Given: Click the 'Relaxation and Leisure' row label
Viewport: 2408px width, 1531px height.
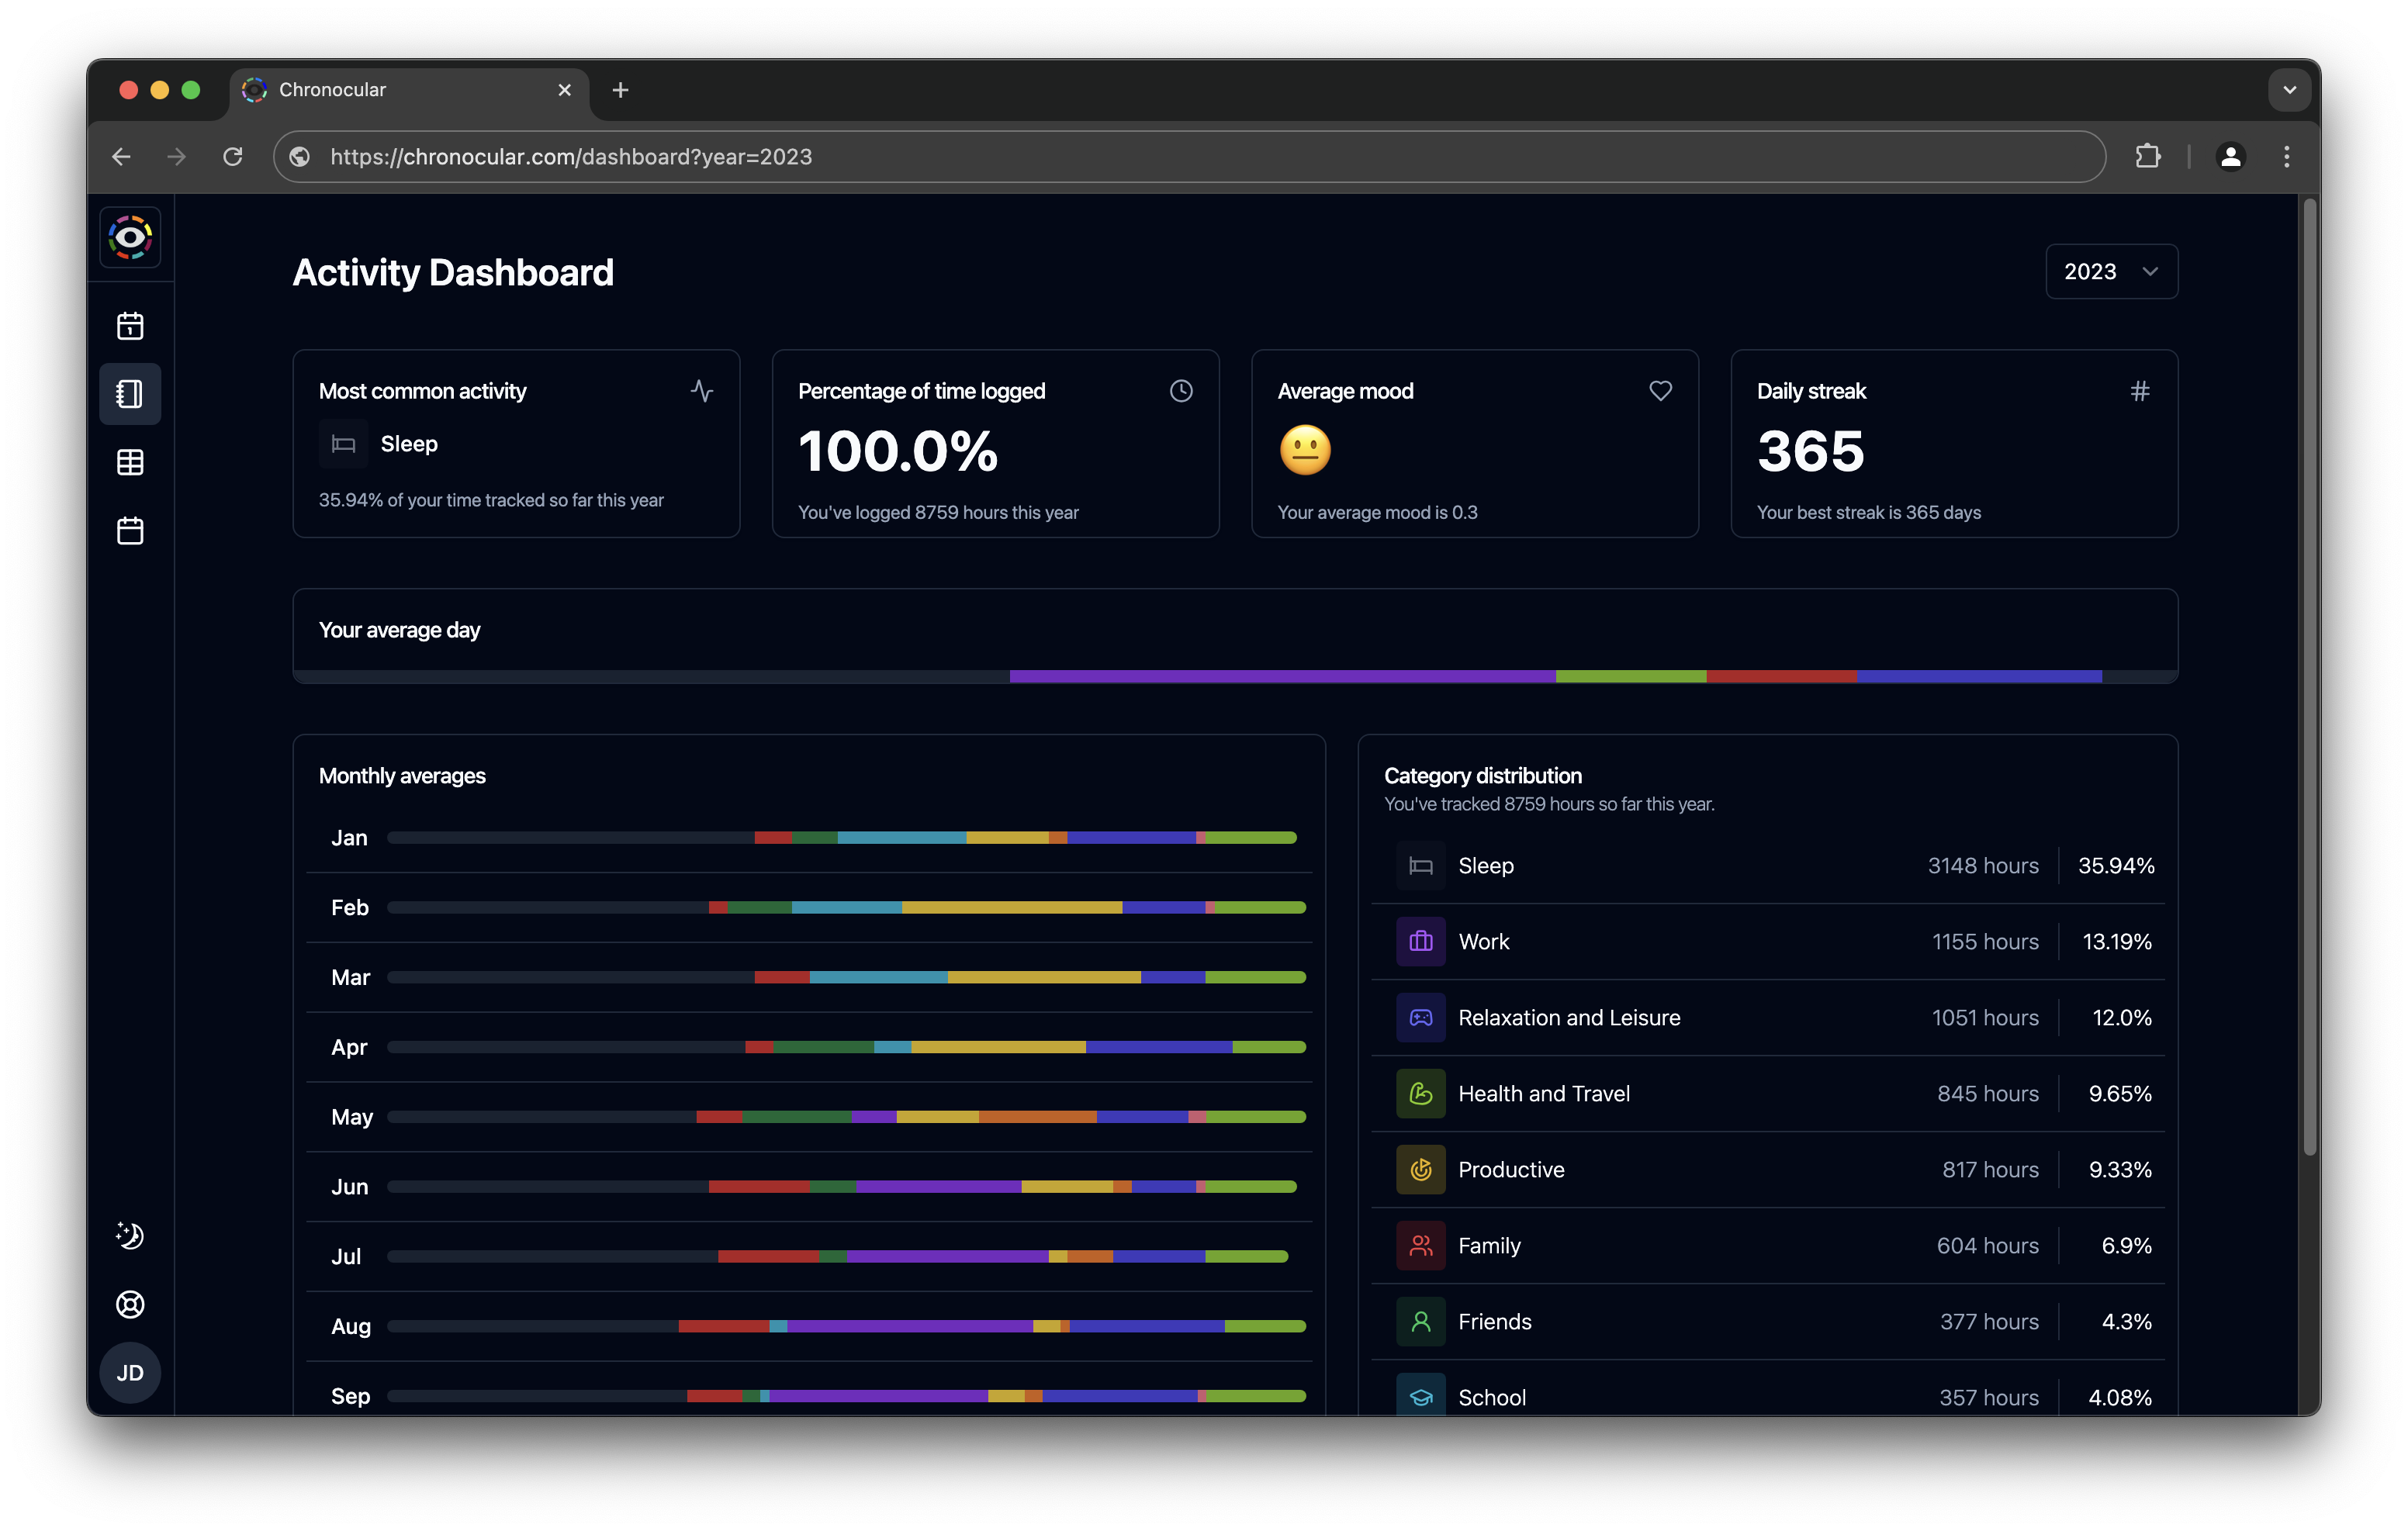Looking at the screenshot, I should point(1569,1018).
